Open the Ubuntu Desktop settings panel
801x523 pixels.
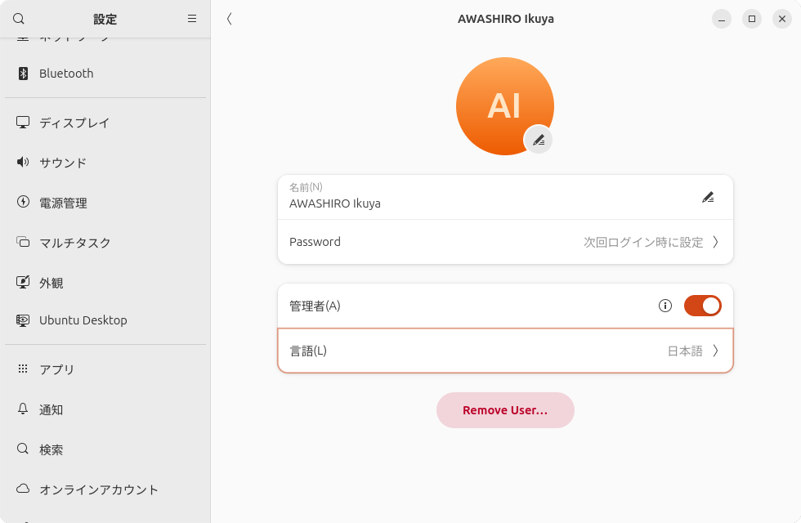(x=82, y=320)
